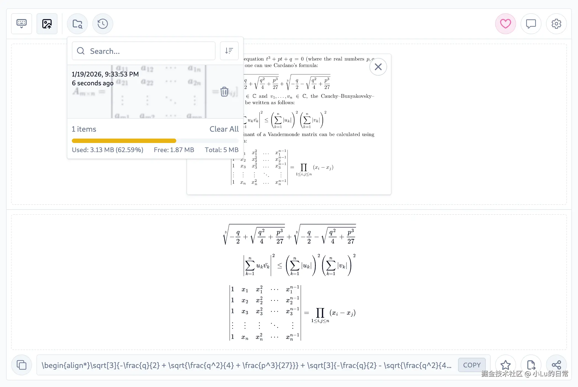Click the storage usage progress bar
Viewport: 578px width, 387px height.
(x=155, y=141)
